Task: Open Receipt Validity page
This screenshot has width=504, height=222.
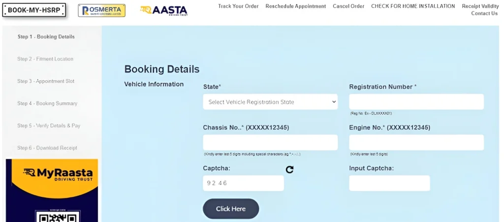Action: point(480,6)
